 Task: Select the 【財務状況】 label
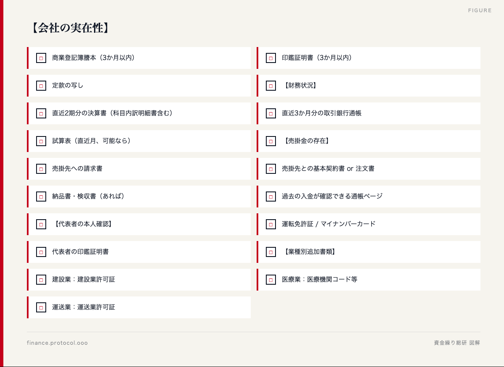pyautogui.click(x=300, y=85)
